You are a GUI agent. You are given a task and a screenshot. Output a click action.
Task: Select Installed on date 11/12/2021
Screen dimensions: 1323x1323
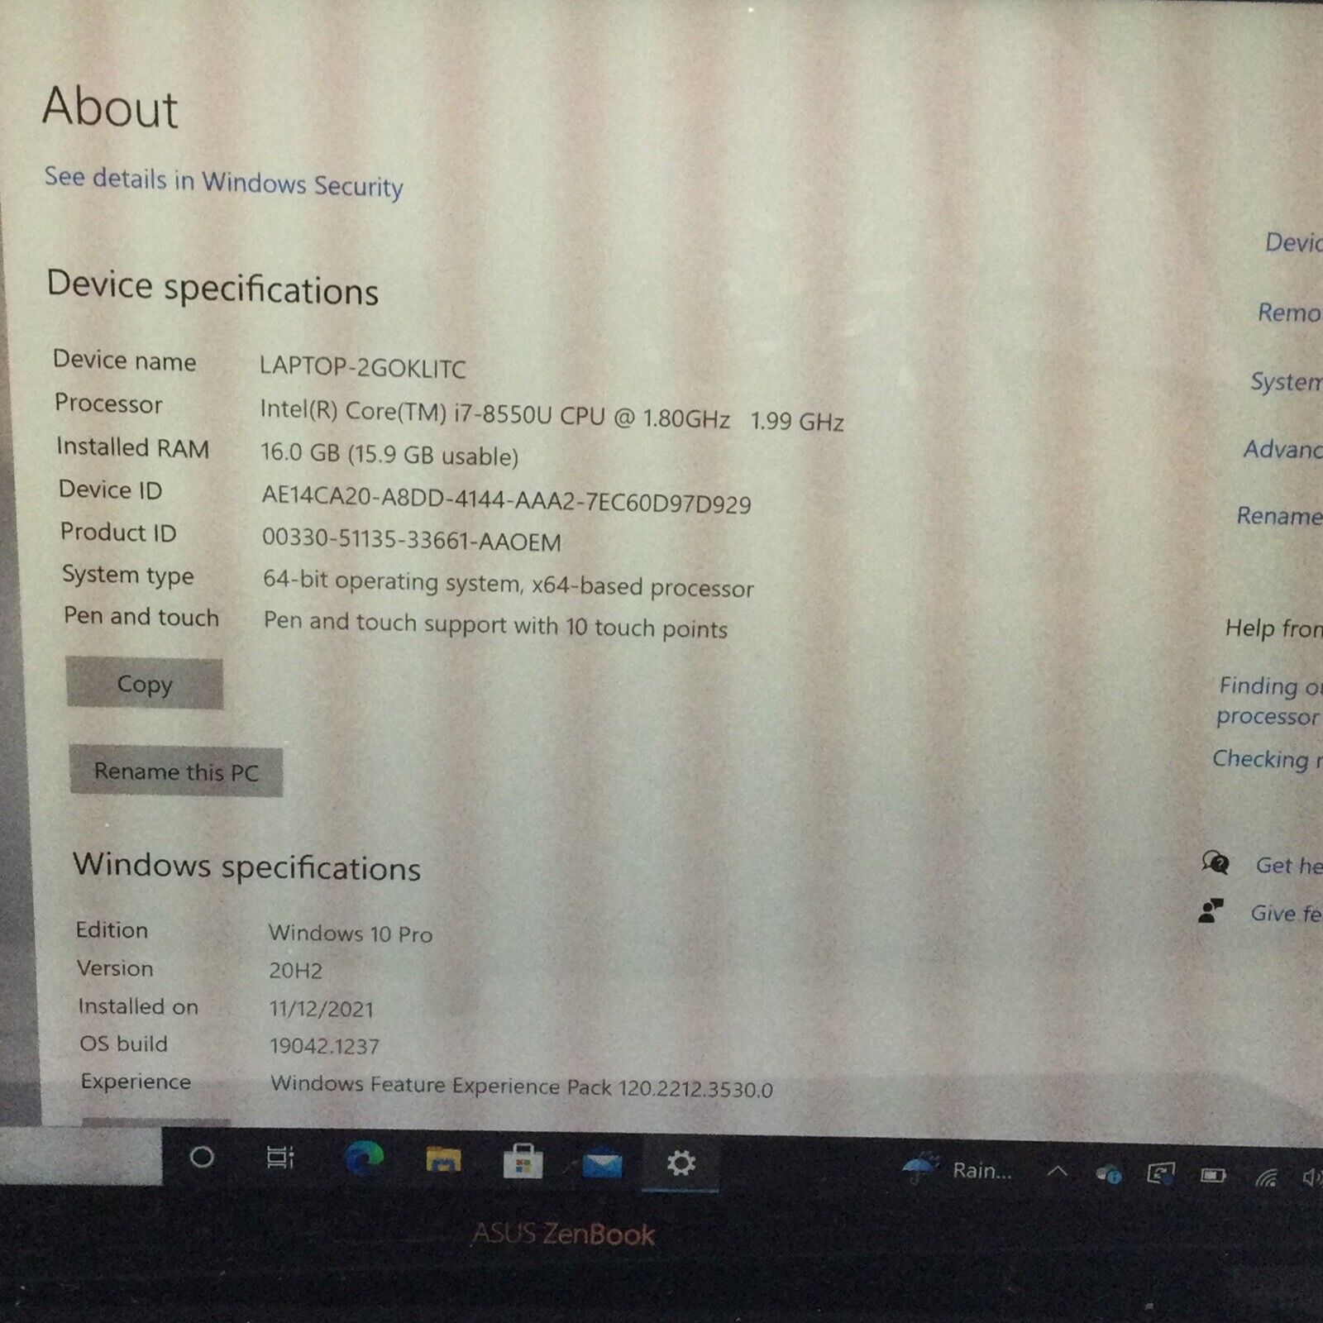[322, 1008]
